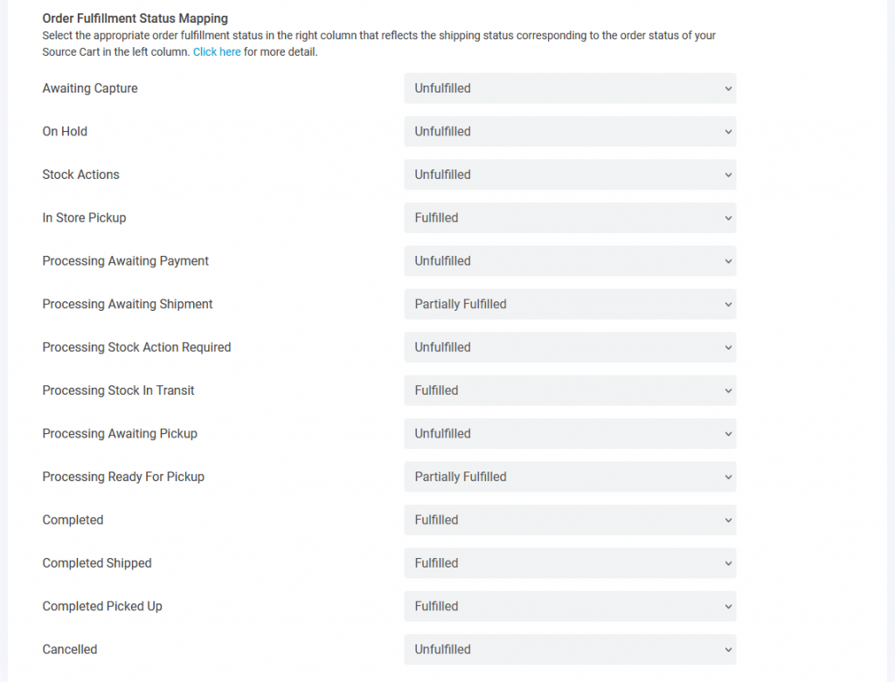Open the Processing Awaiting Payment dropdown
The height and width of the screenshot is (682, 895).
pyautogui.click(x=569, y=260)
